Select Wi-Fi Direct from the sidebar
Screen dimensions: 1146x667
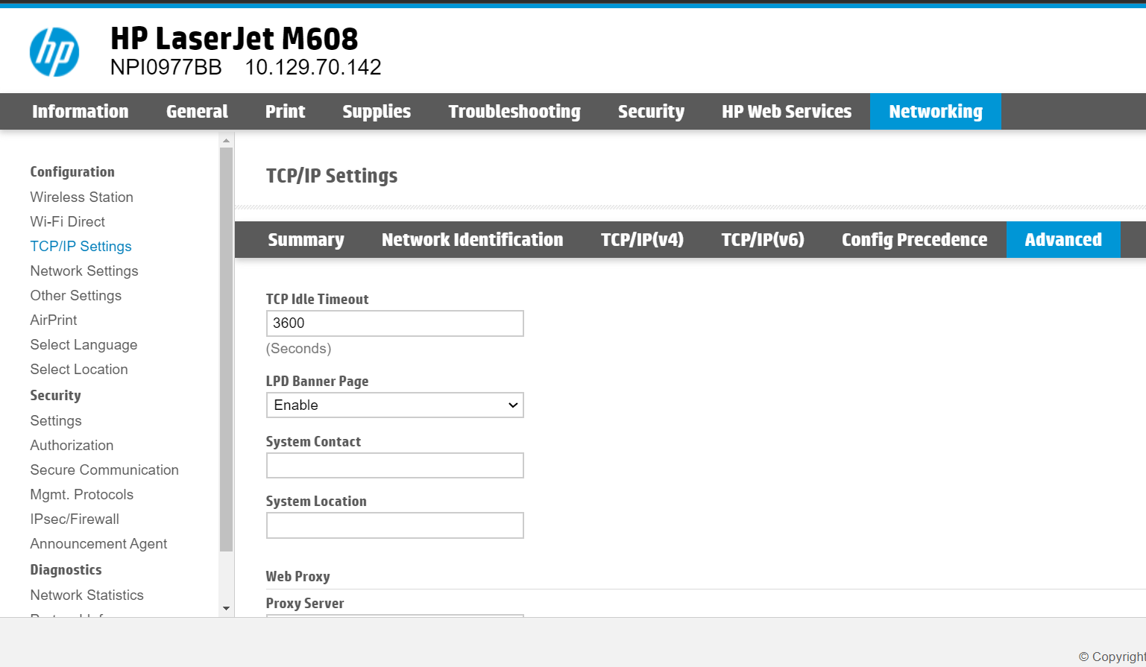pyautogui.click(x=67, y=221)
